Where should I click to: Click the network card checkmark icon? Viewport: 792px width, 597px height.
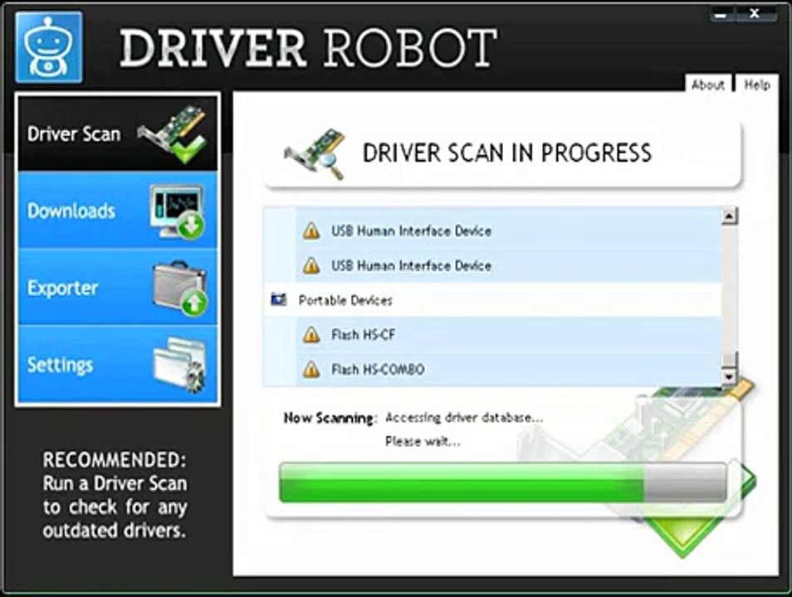173,133
